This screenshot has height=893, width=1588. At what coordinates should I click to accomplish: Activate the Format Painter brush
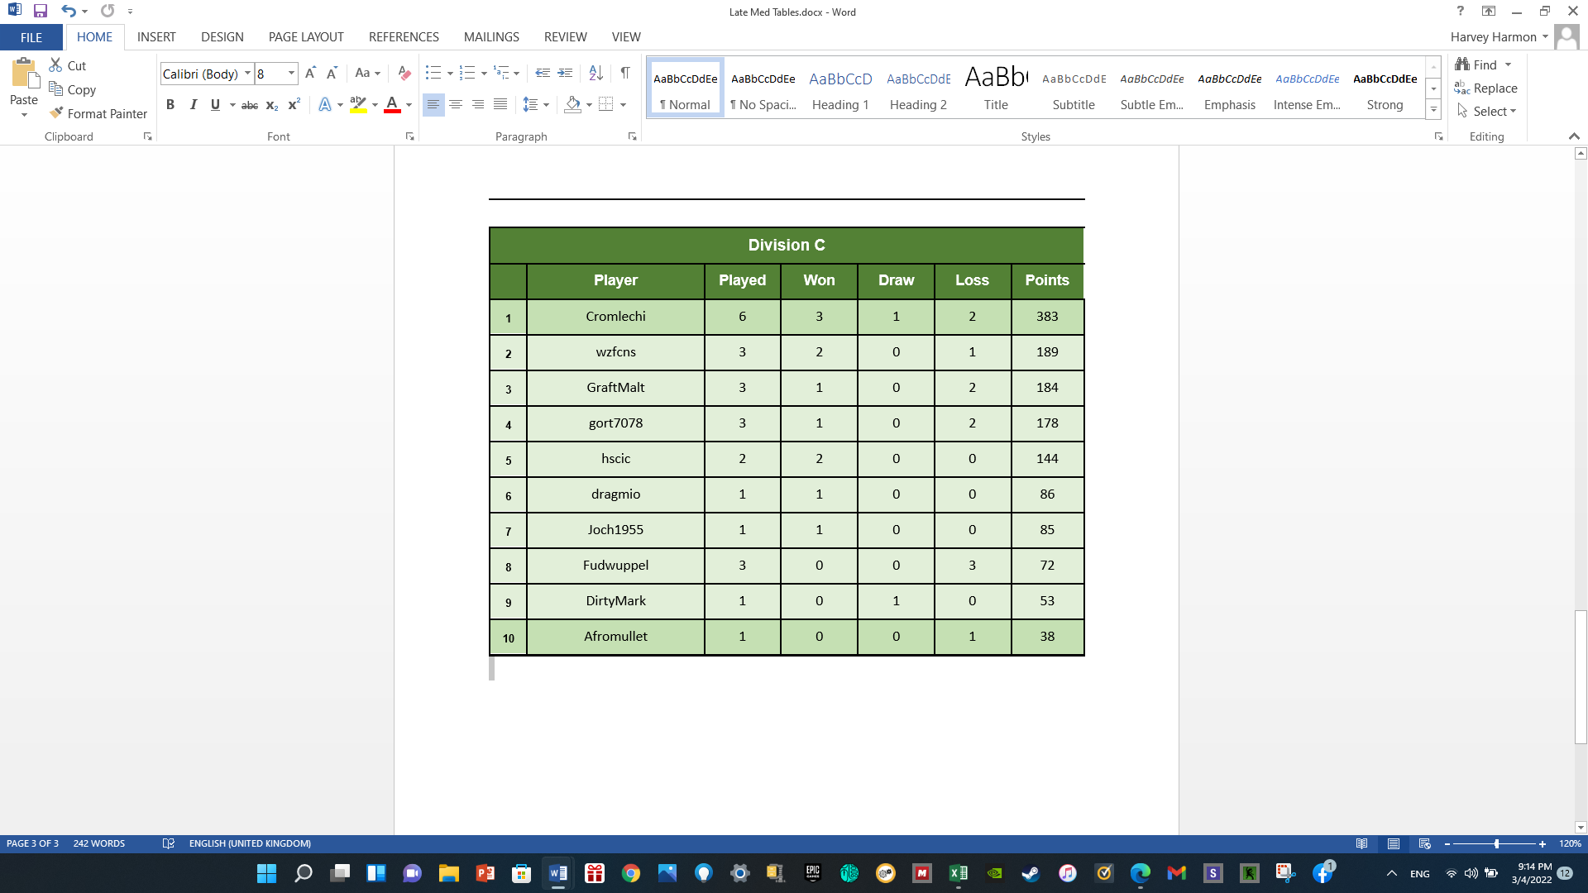pos(98,113)
